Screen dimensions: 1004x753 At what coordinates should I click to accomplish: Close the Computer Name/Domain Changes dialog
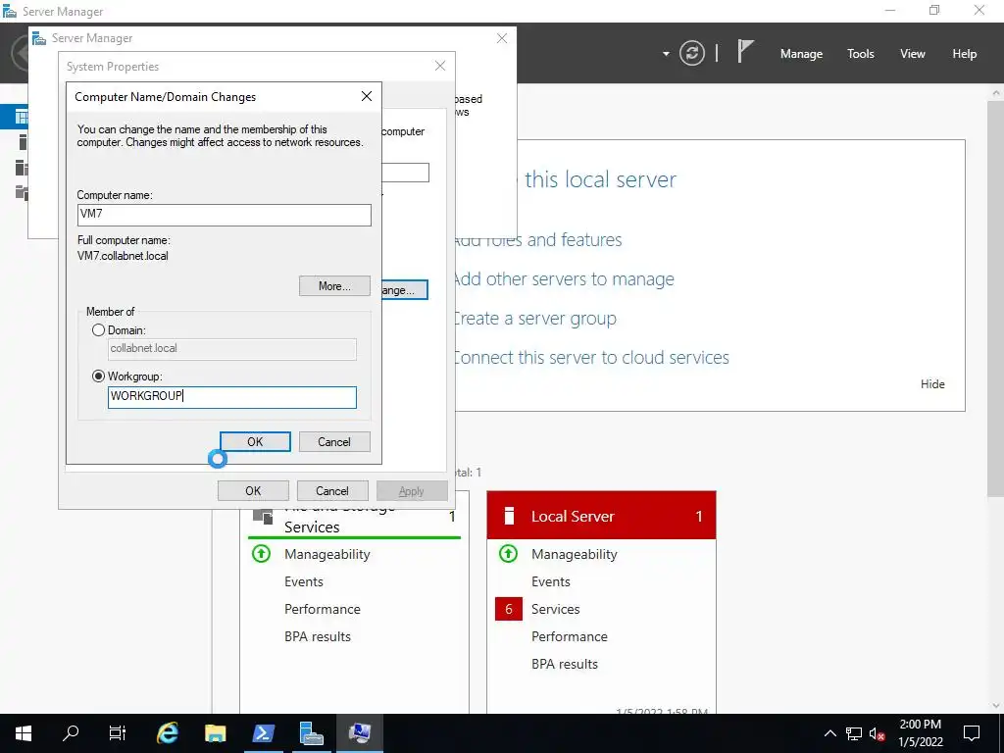pos(367,96)
